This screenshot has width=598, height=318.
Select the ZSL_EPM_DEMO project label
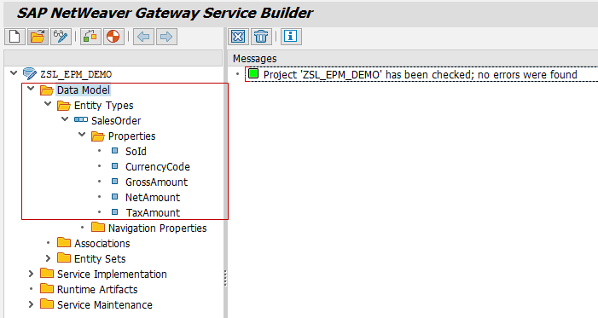click(76, 74)
